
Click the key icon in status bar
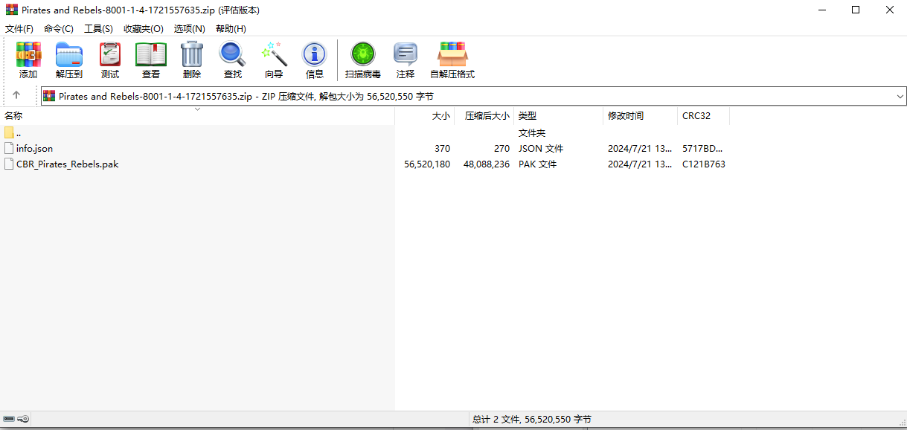23,419
